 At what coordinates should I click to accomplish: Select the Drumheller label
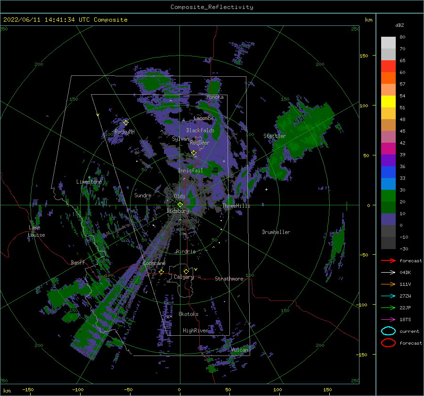click(276, 232)
